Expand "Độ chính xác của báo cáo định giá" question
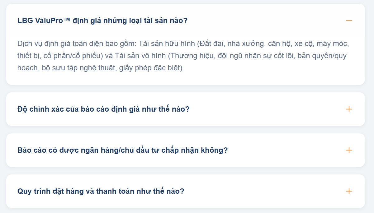Image resolution: width=374 pixels, height=213 pixels. pyautogui.click(x=103, y=109)
